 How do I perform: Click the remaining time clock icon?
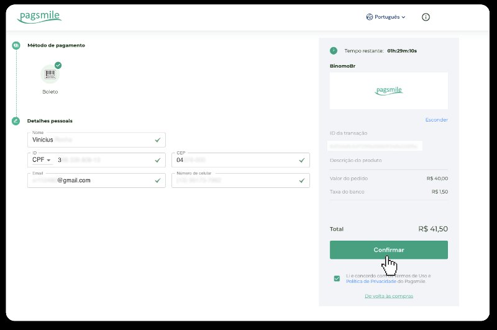tap(334, 51)
